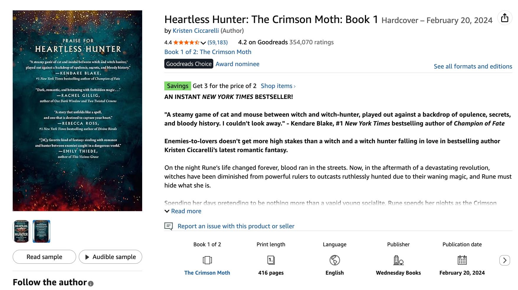
Task: Click the info icon next to Follow the author
Action: [90, 284]
